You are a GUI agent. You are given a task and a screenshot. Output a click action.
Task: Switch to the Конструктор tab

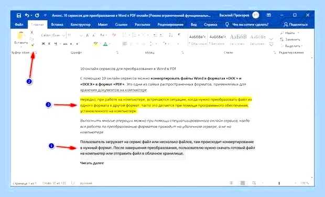(81, 25)
